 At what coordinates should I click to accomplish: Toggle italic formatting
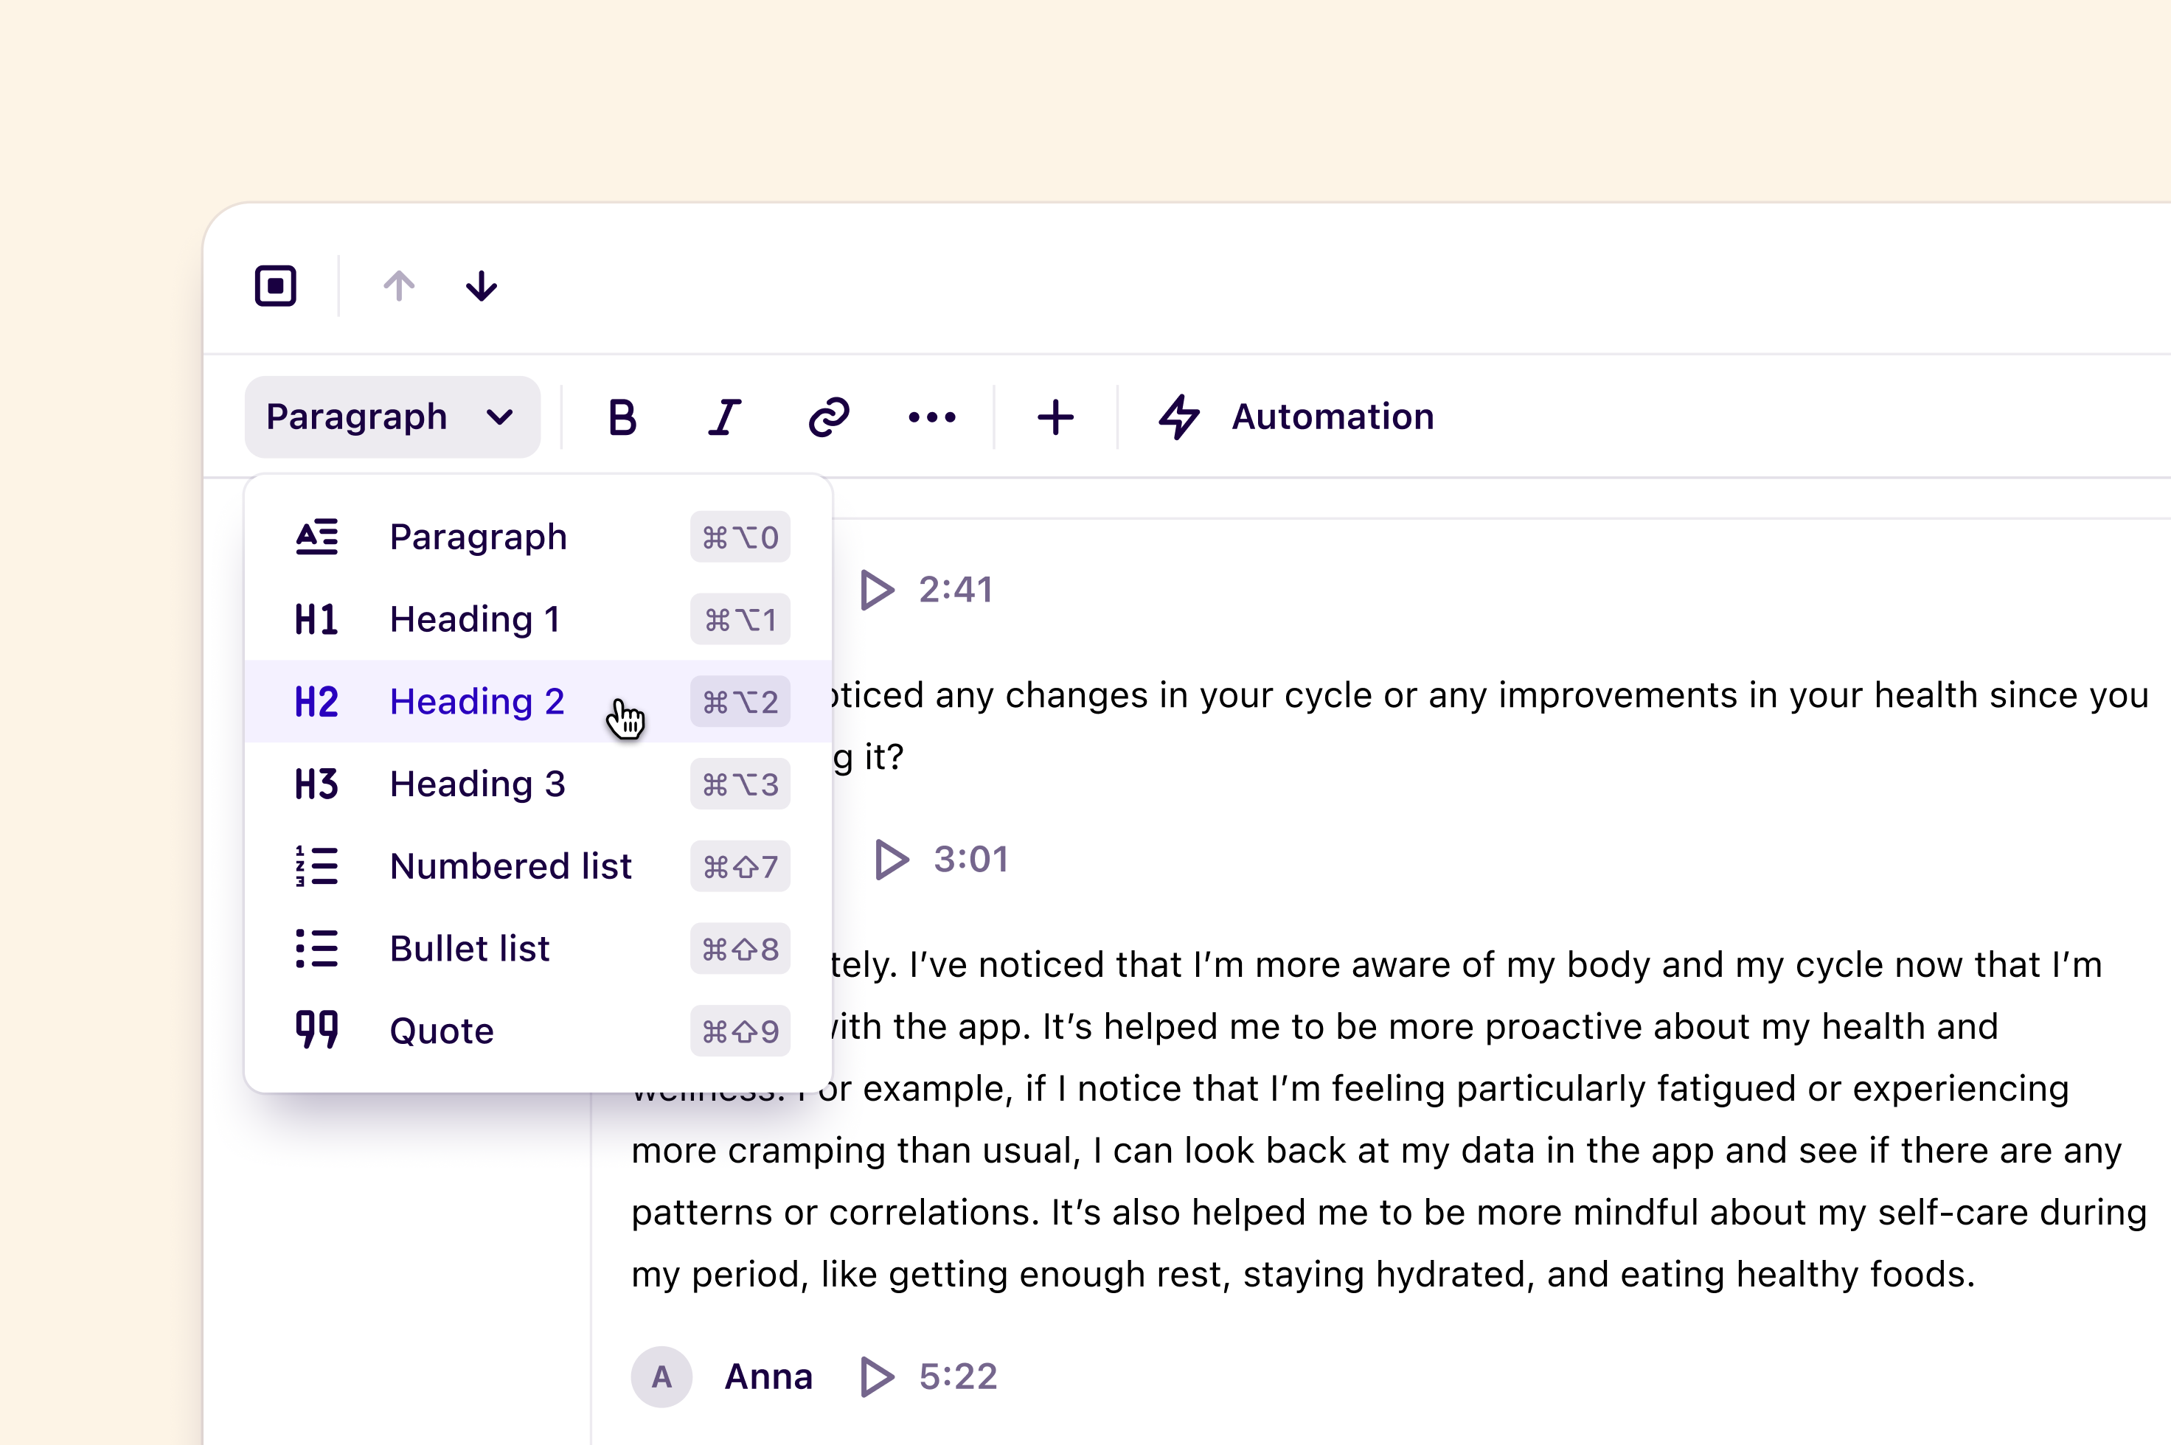[725, 417]
